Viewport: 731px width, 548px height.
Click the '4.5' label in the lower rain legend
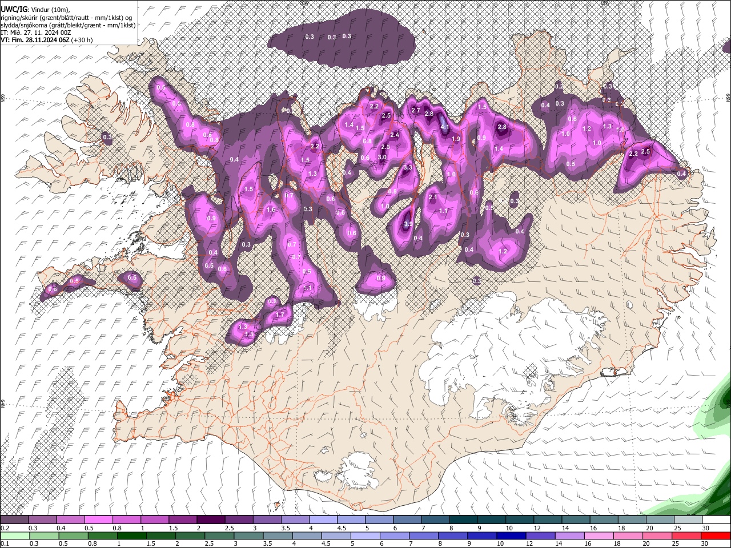[326, 543]
